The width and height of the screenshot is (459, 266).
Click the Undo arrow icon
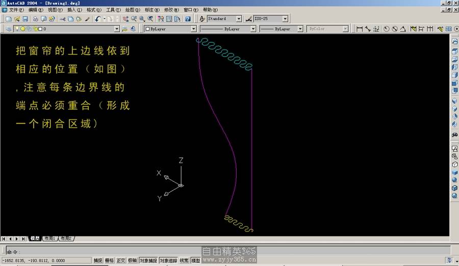point(97,19)
